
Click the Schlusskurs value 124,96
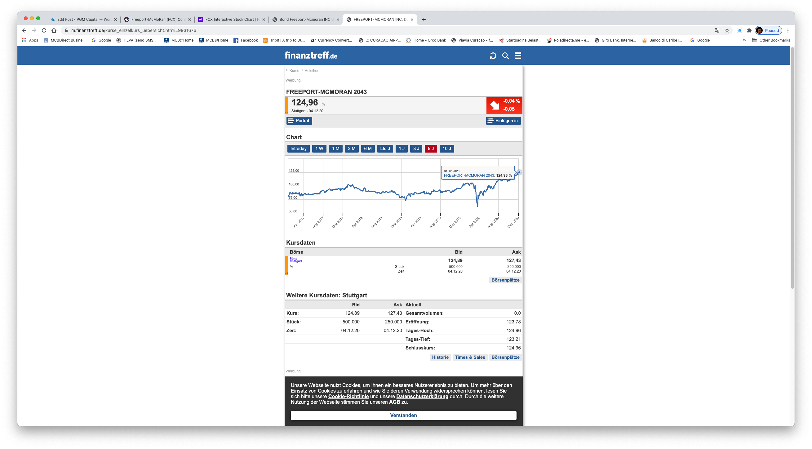pyautogui.click(x=513, y=348)
